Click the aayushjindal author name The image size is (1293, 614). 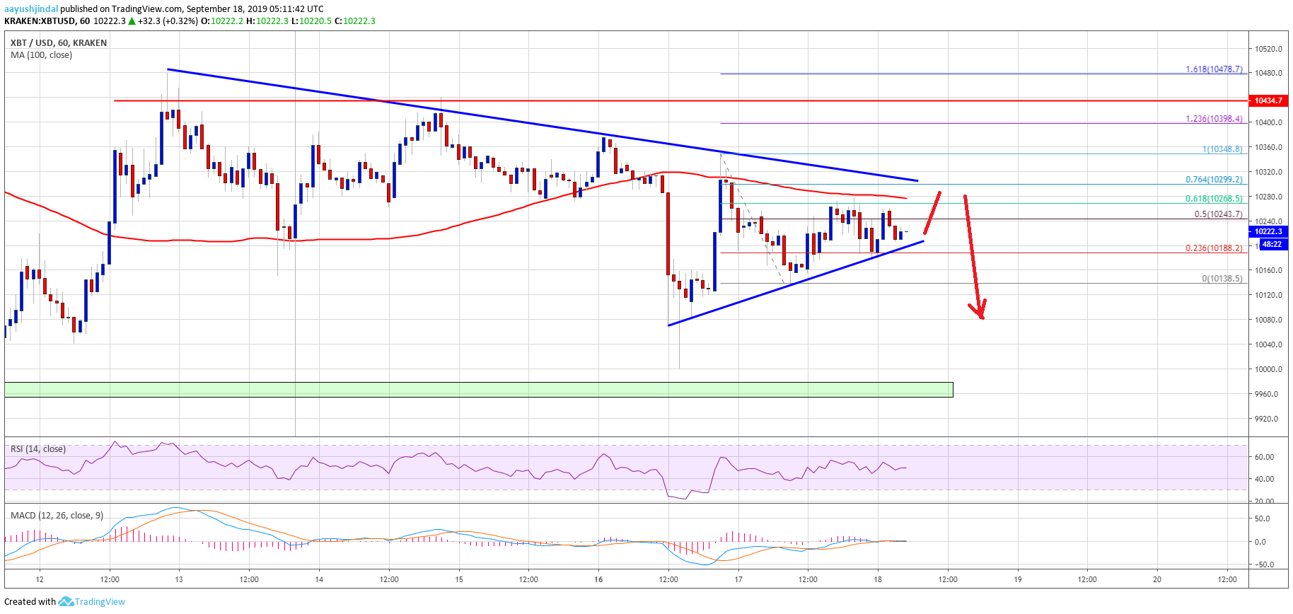pyautogui.click(x=31, y=9)
